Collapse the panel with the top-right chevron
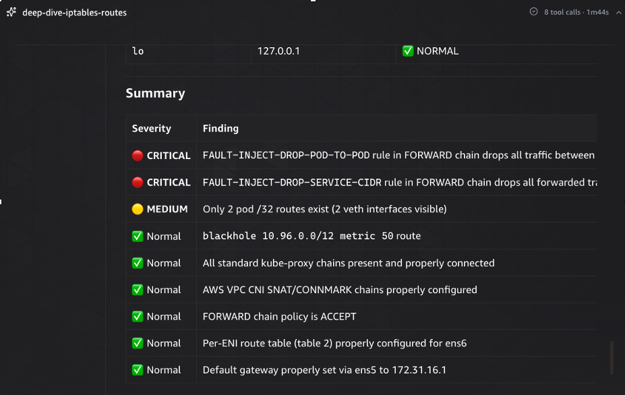 pyautogui.click(x=619, y=12)
